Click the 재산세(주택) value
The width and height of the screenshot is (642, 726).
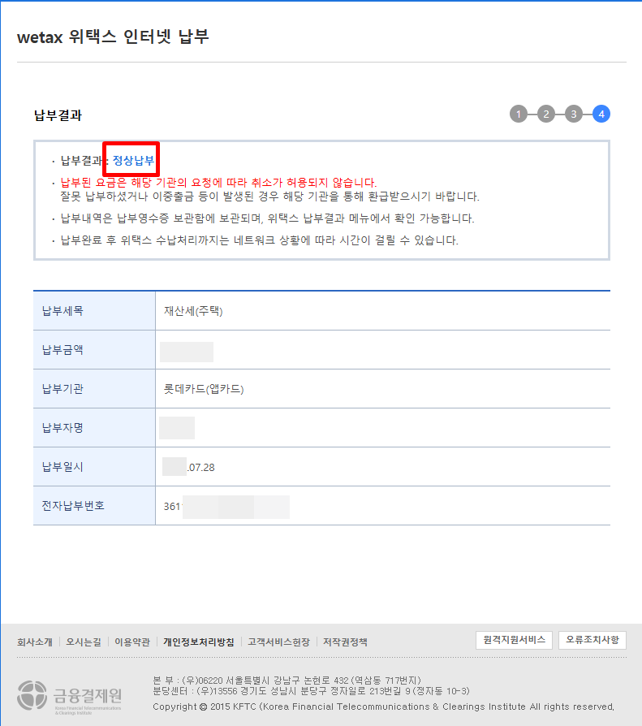(193, 311)
